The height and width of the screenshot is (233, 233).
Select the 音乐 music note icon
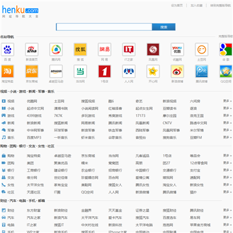click(x=4, y=137)
